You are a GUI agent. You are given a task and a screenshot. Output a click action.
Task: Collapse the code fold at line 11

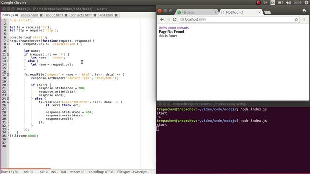click(8, 54)
